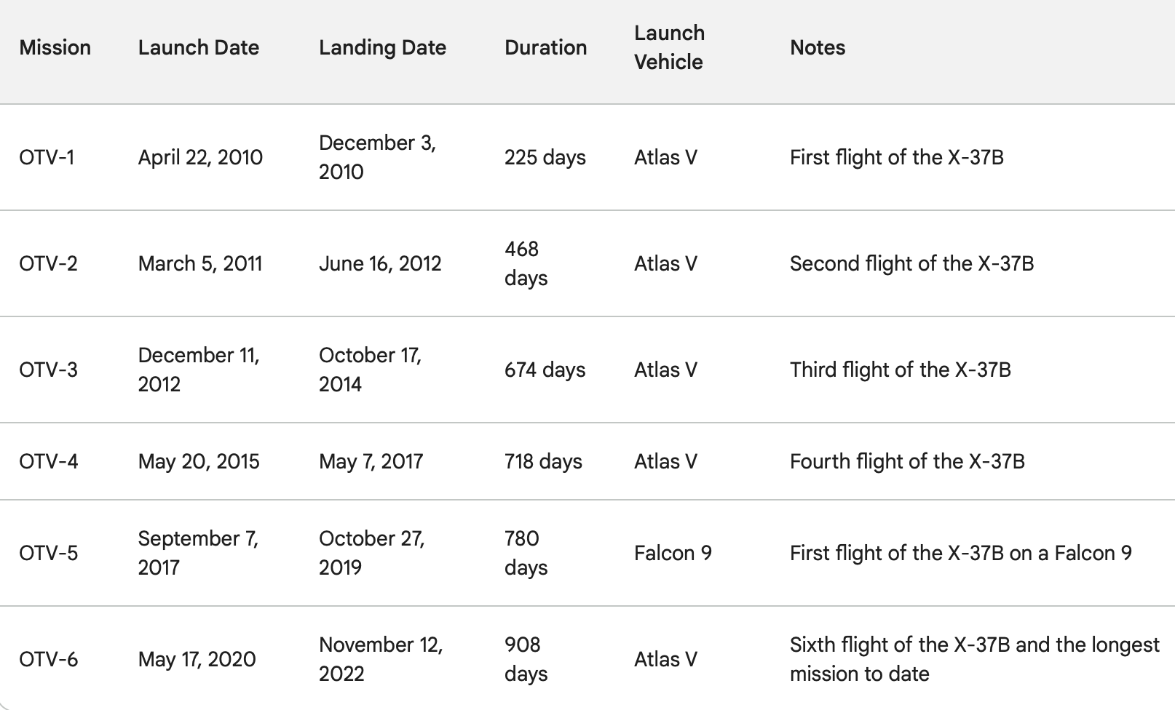Image resolution: width=1175 pixels, height=710 pixels.
Task: Click the Fourth flight of the X-37B note
Action: coord(907,462)
